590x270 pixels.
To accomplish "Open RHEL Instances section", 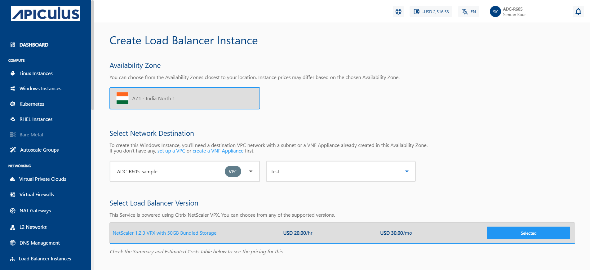I will tap(36, 119).
